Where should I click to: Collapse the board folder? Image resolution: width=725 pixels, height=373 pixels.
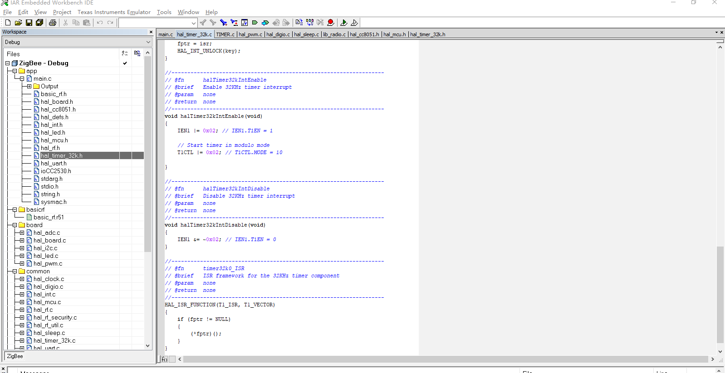point(15,225)
